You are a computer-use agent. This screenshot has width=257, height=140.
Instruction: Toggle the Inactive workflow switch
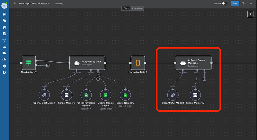225,3
